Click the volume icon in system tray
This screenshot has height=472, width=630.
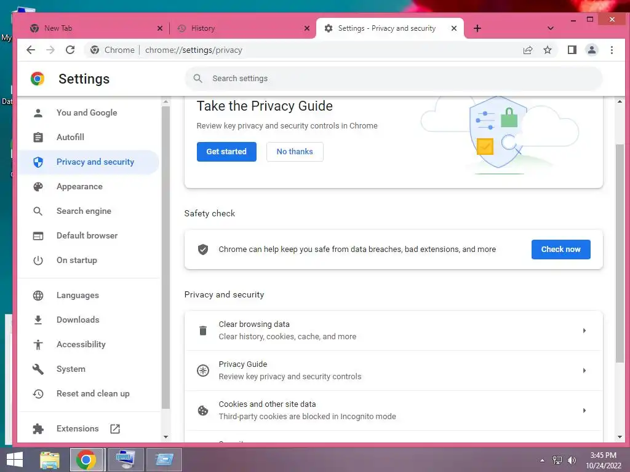pyautogui.click(x=572, y=460)
